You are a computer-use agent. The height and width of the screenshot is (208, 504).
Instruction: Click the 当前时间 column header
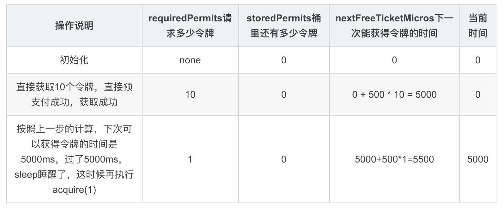pos(477,26)
